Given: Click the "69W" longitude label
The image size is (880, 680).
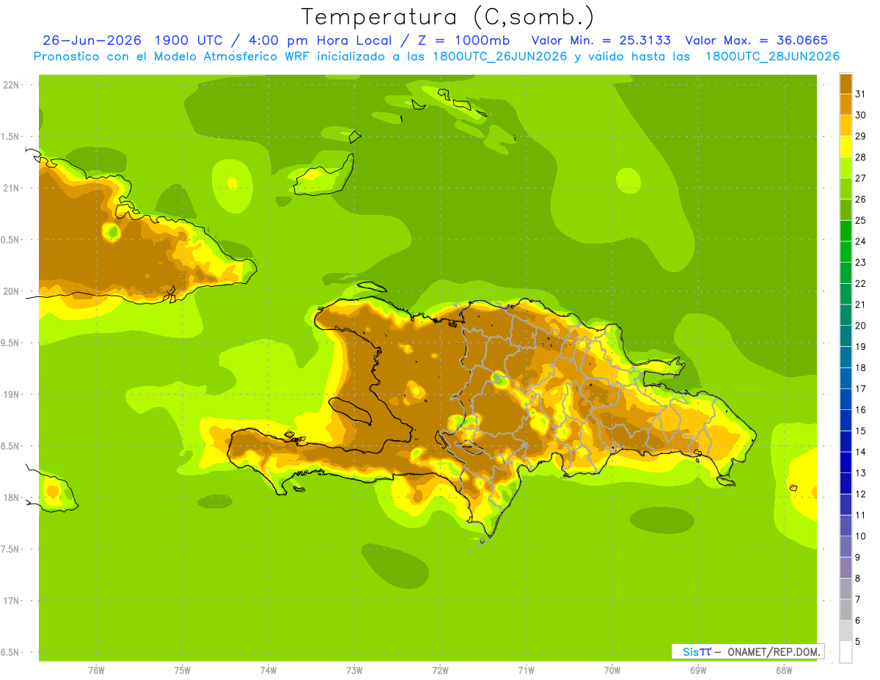Looking at the screenshot, I should click(698, 670).
